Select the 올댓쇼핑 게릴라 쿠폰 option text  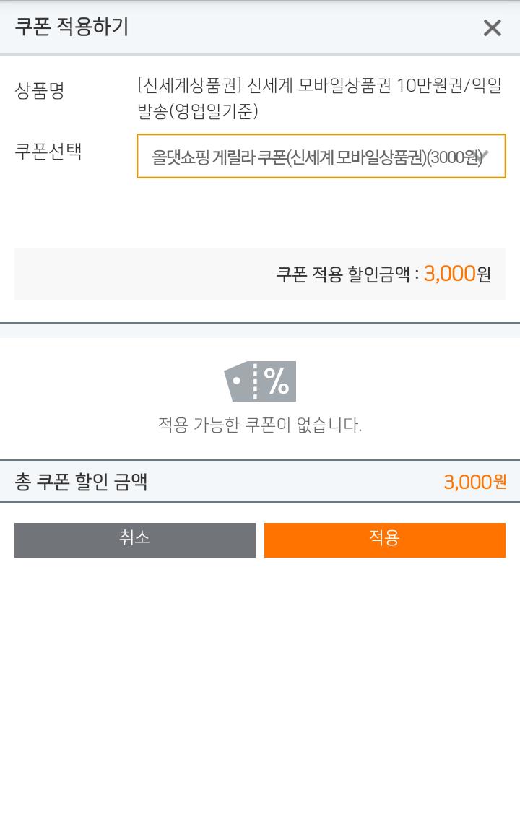pyautogui.click(x=218, y=157)
